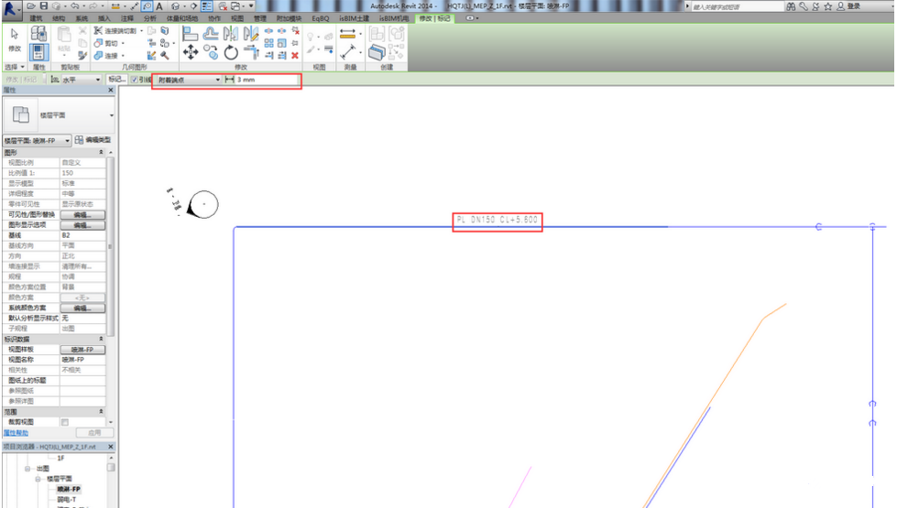This screenshot has width=897, height=508.
Task: Open the 体量和场地 ribbon tab
Action: 182,18
